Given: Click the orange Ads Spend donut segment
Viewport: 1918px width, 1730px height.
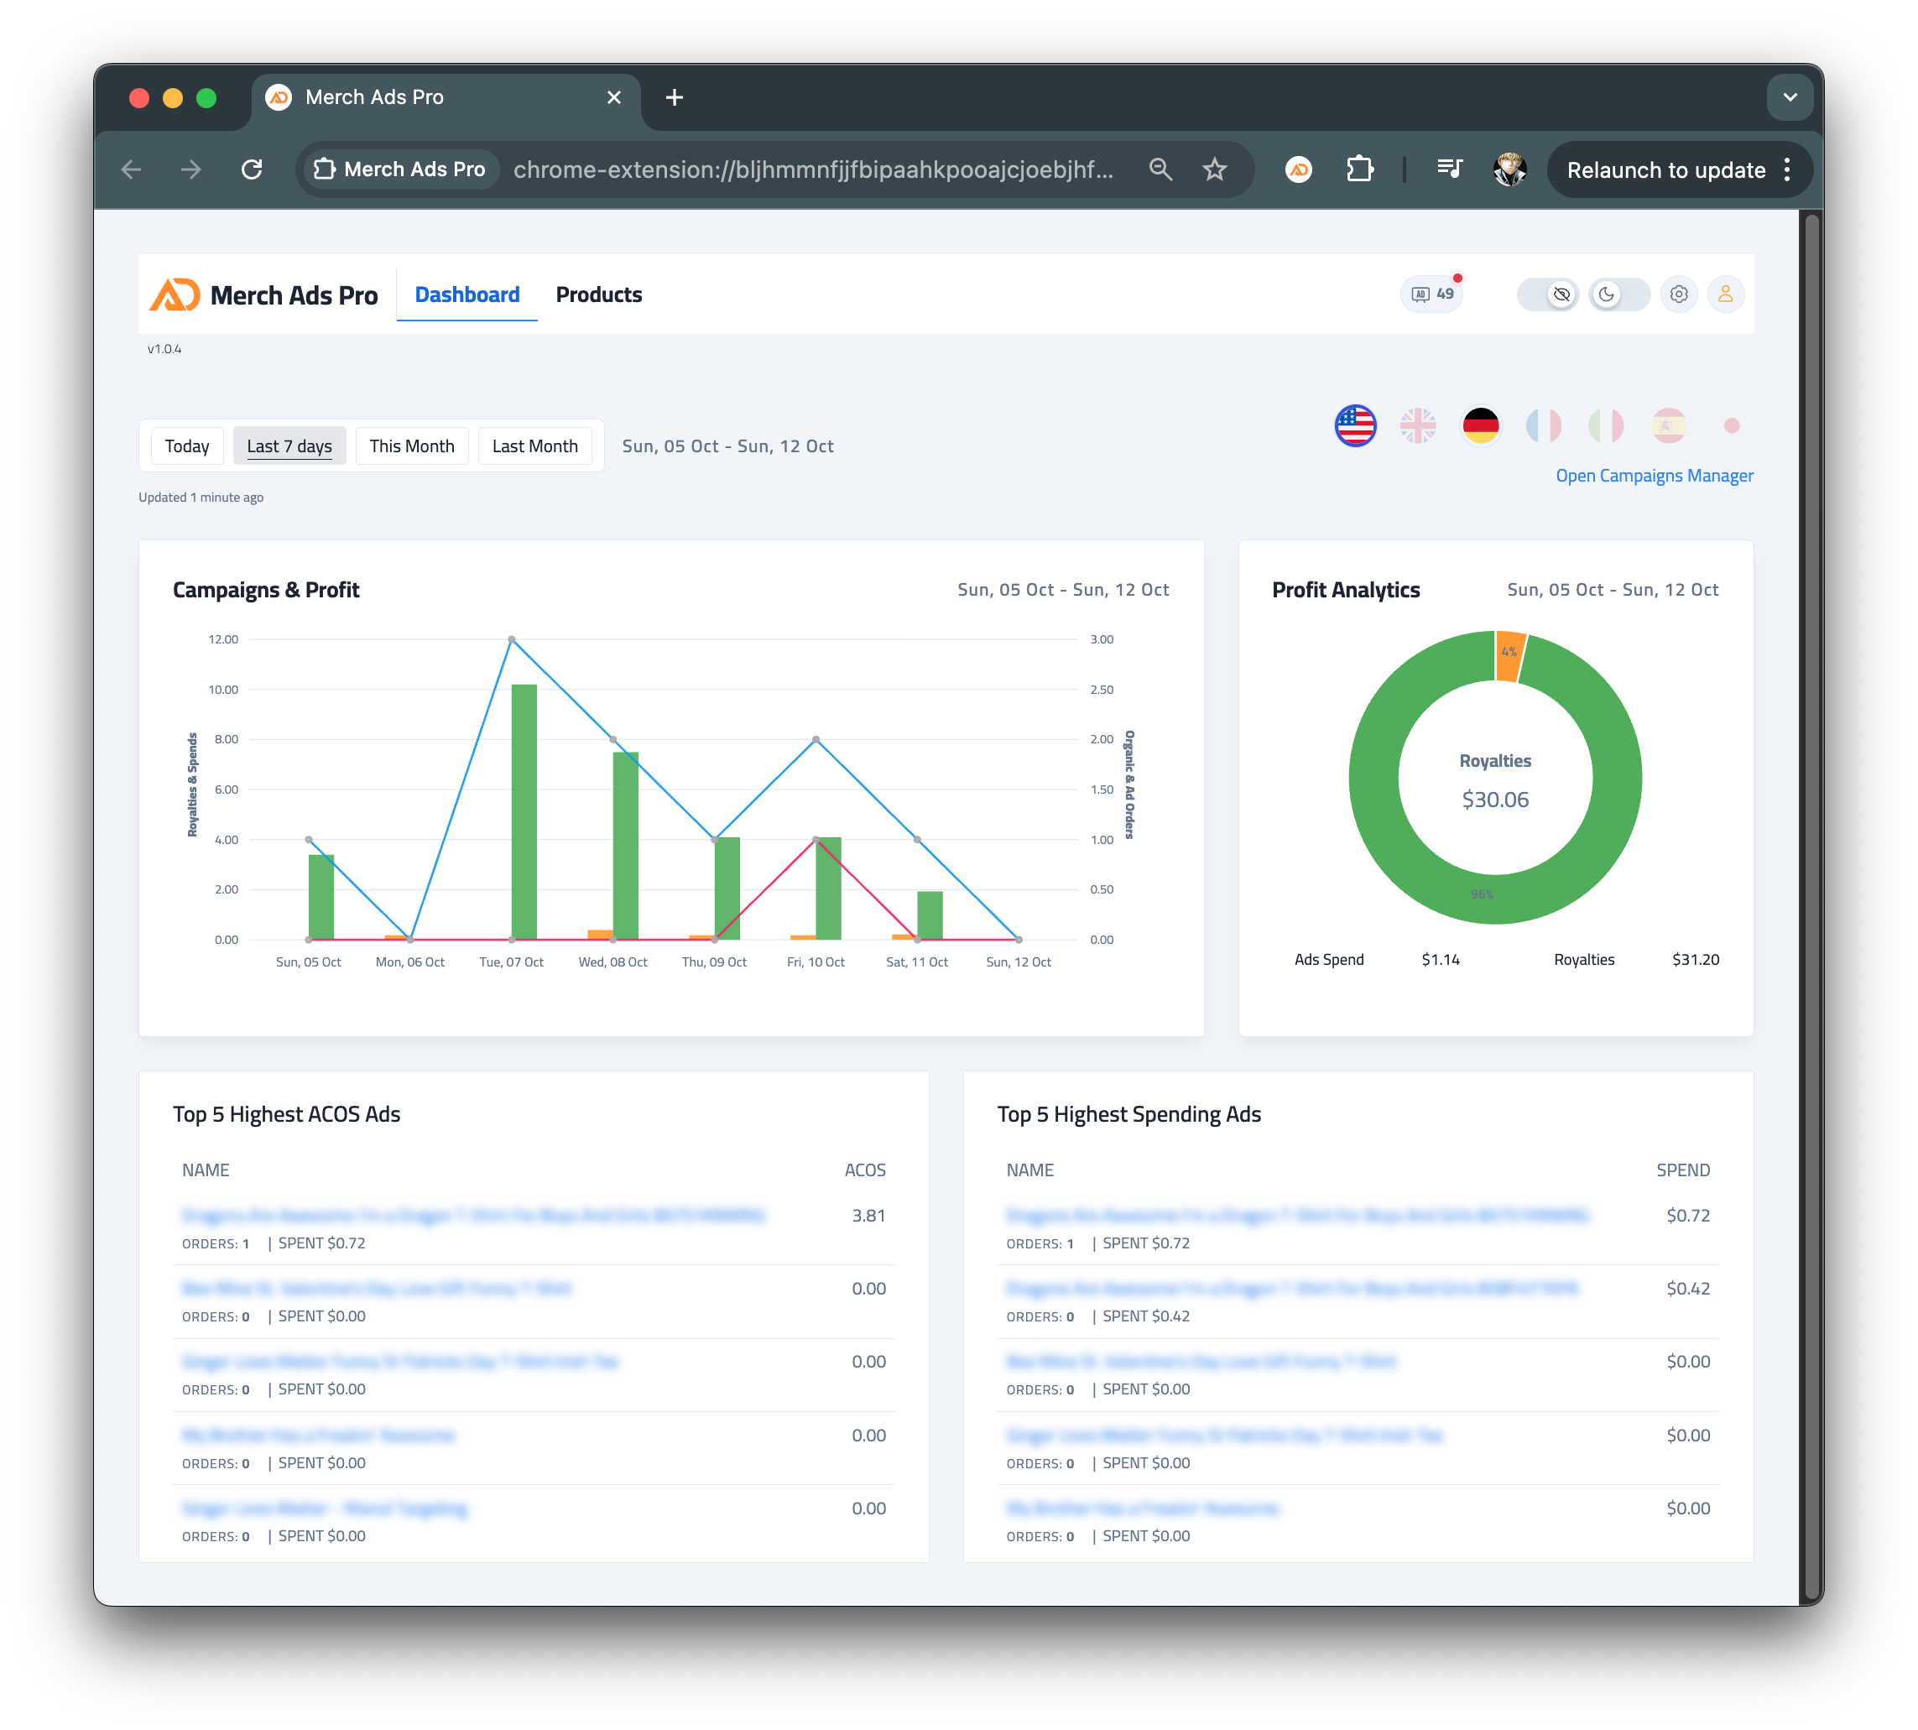Looking at the screenshot, I should pyautogui.click(x=1509, y=652).
